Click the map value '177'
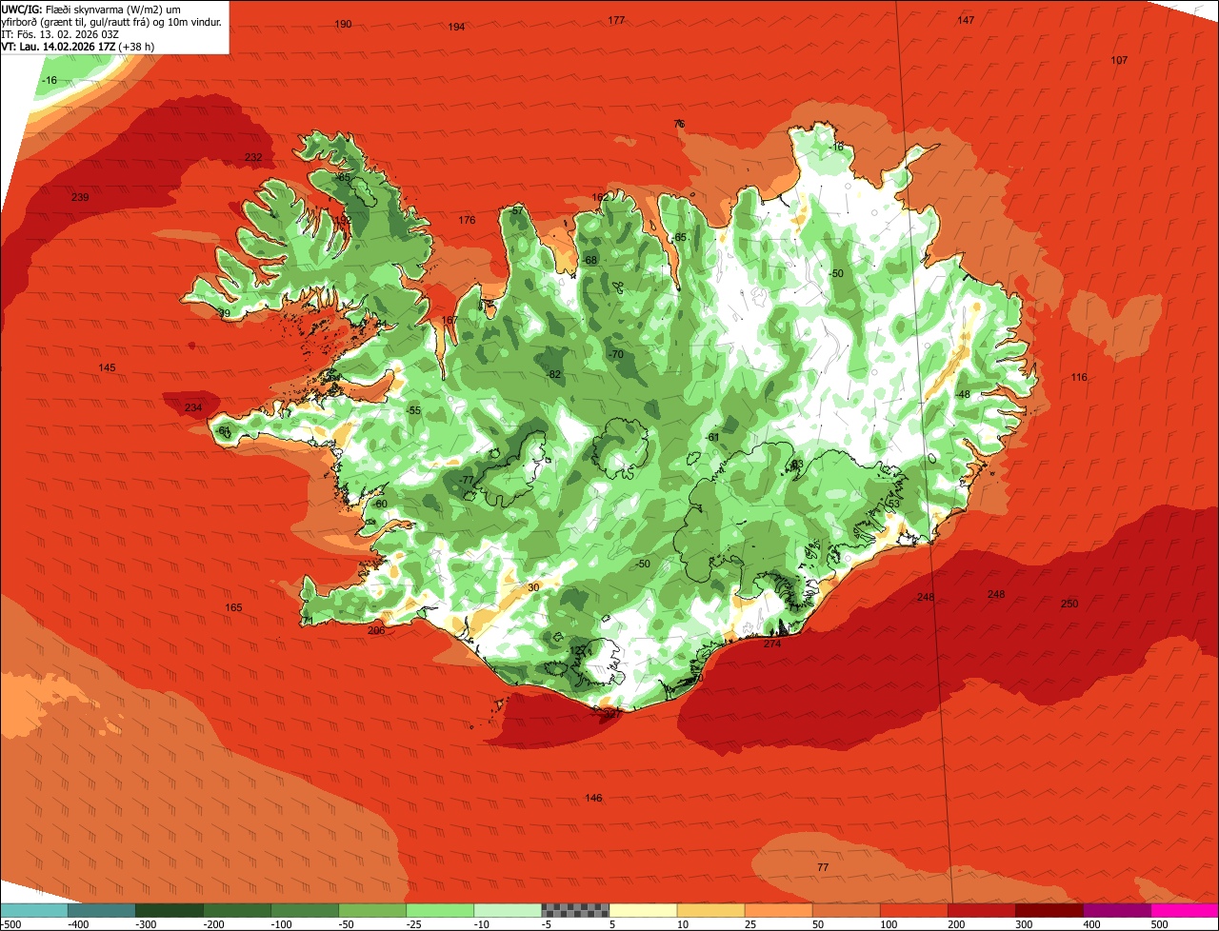This screenshot has width=1219, height=931. tap(616, 20)
